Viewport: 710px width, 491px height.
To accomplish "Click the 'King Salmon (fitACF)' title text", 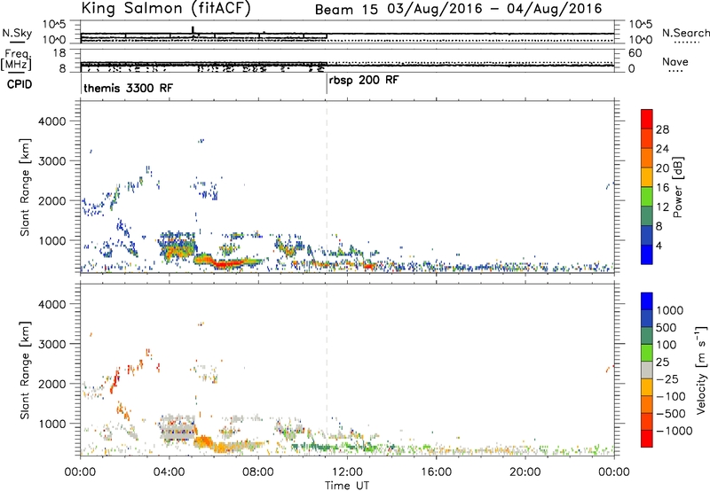I will pos(166,8).
